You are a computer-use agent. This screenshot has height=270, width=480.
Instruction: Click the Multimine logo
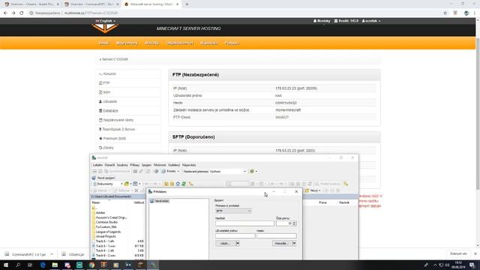click(105, 28)
